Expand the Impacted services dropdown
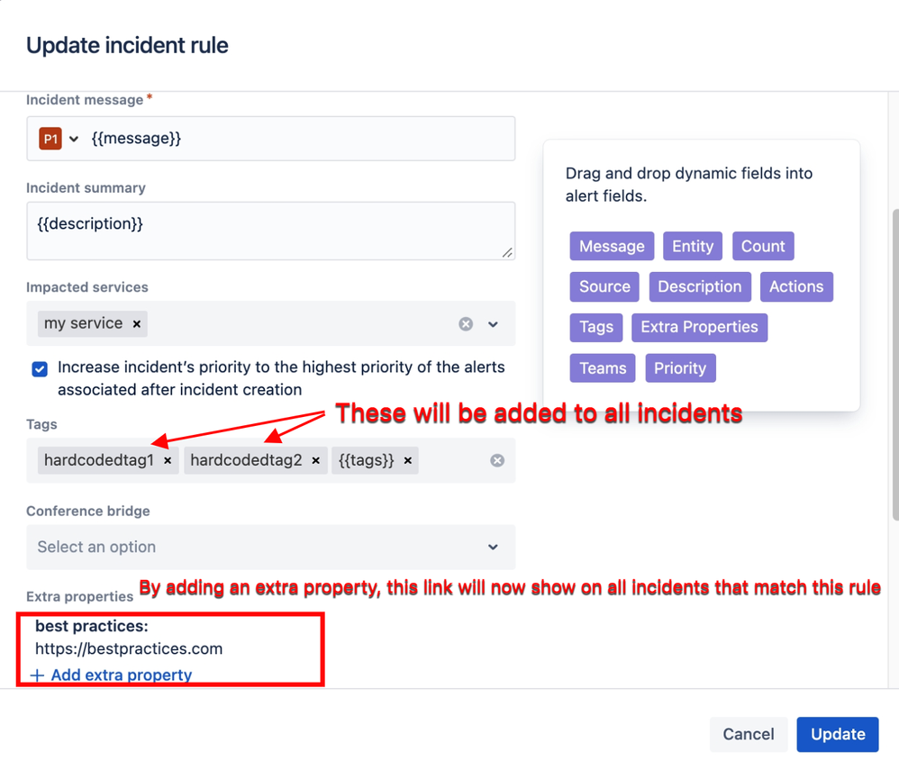The height and width of the screenshot is (770, 899). (494, 323)
